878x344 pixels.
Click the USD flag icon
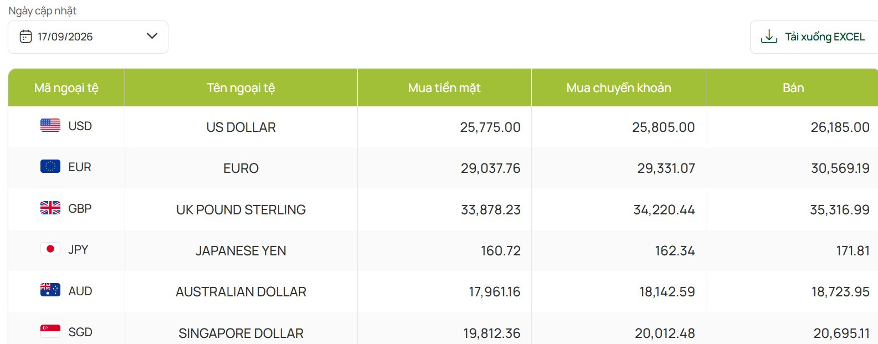[50, 125]
